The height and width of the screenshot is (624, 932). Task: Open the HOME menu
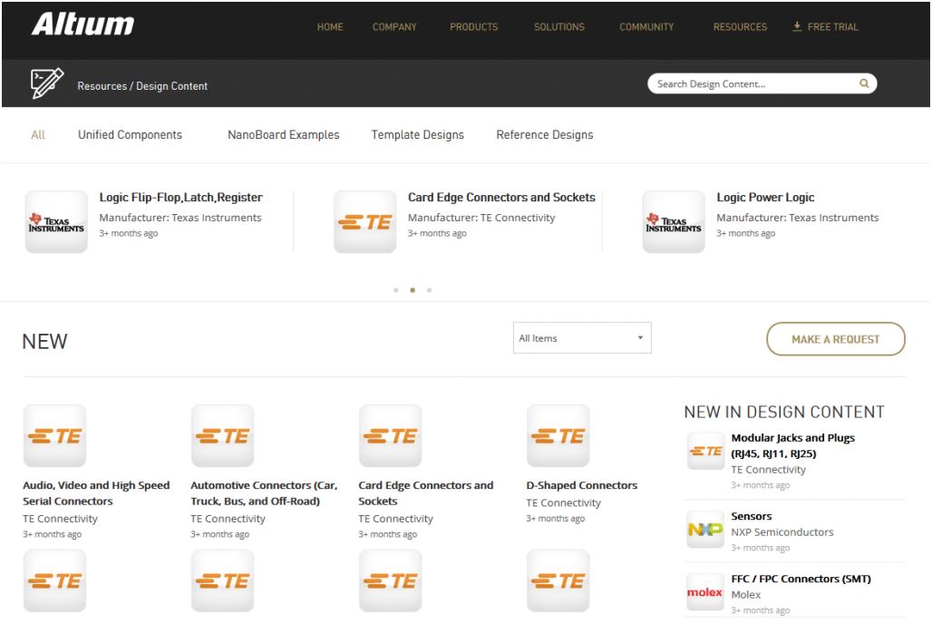click(x=330, y=27)
